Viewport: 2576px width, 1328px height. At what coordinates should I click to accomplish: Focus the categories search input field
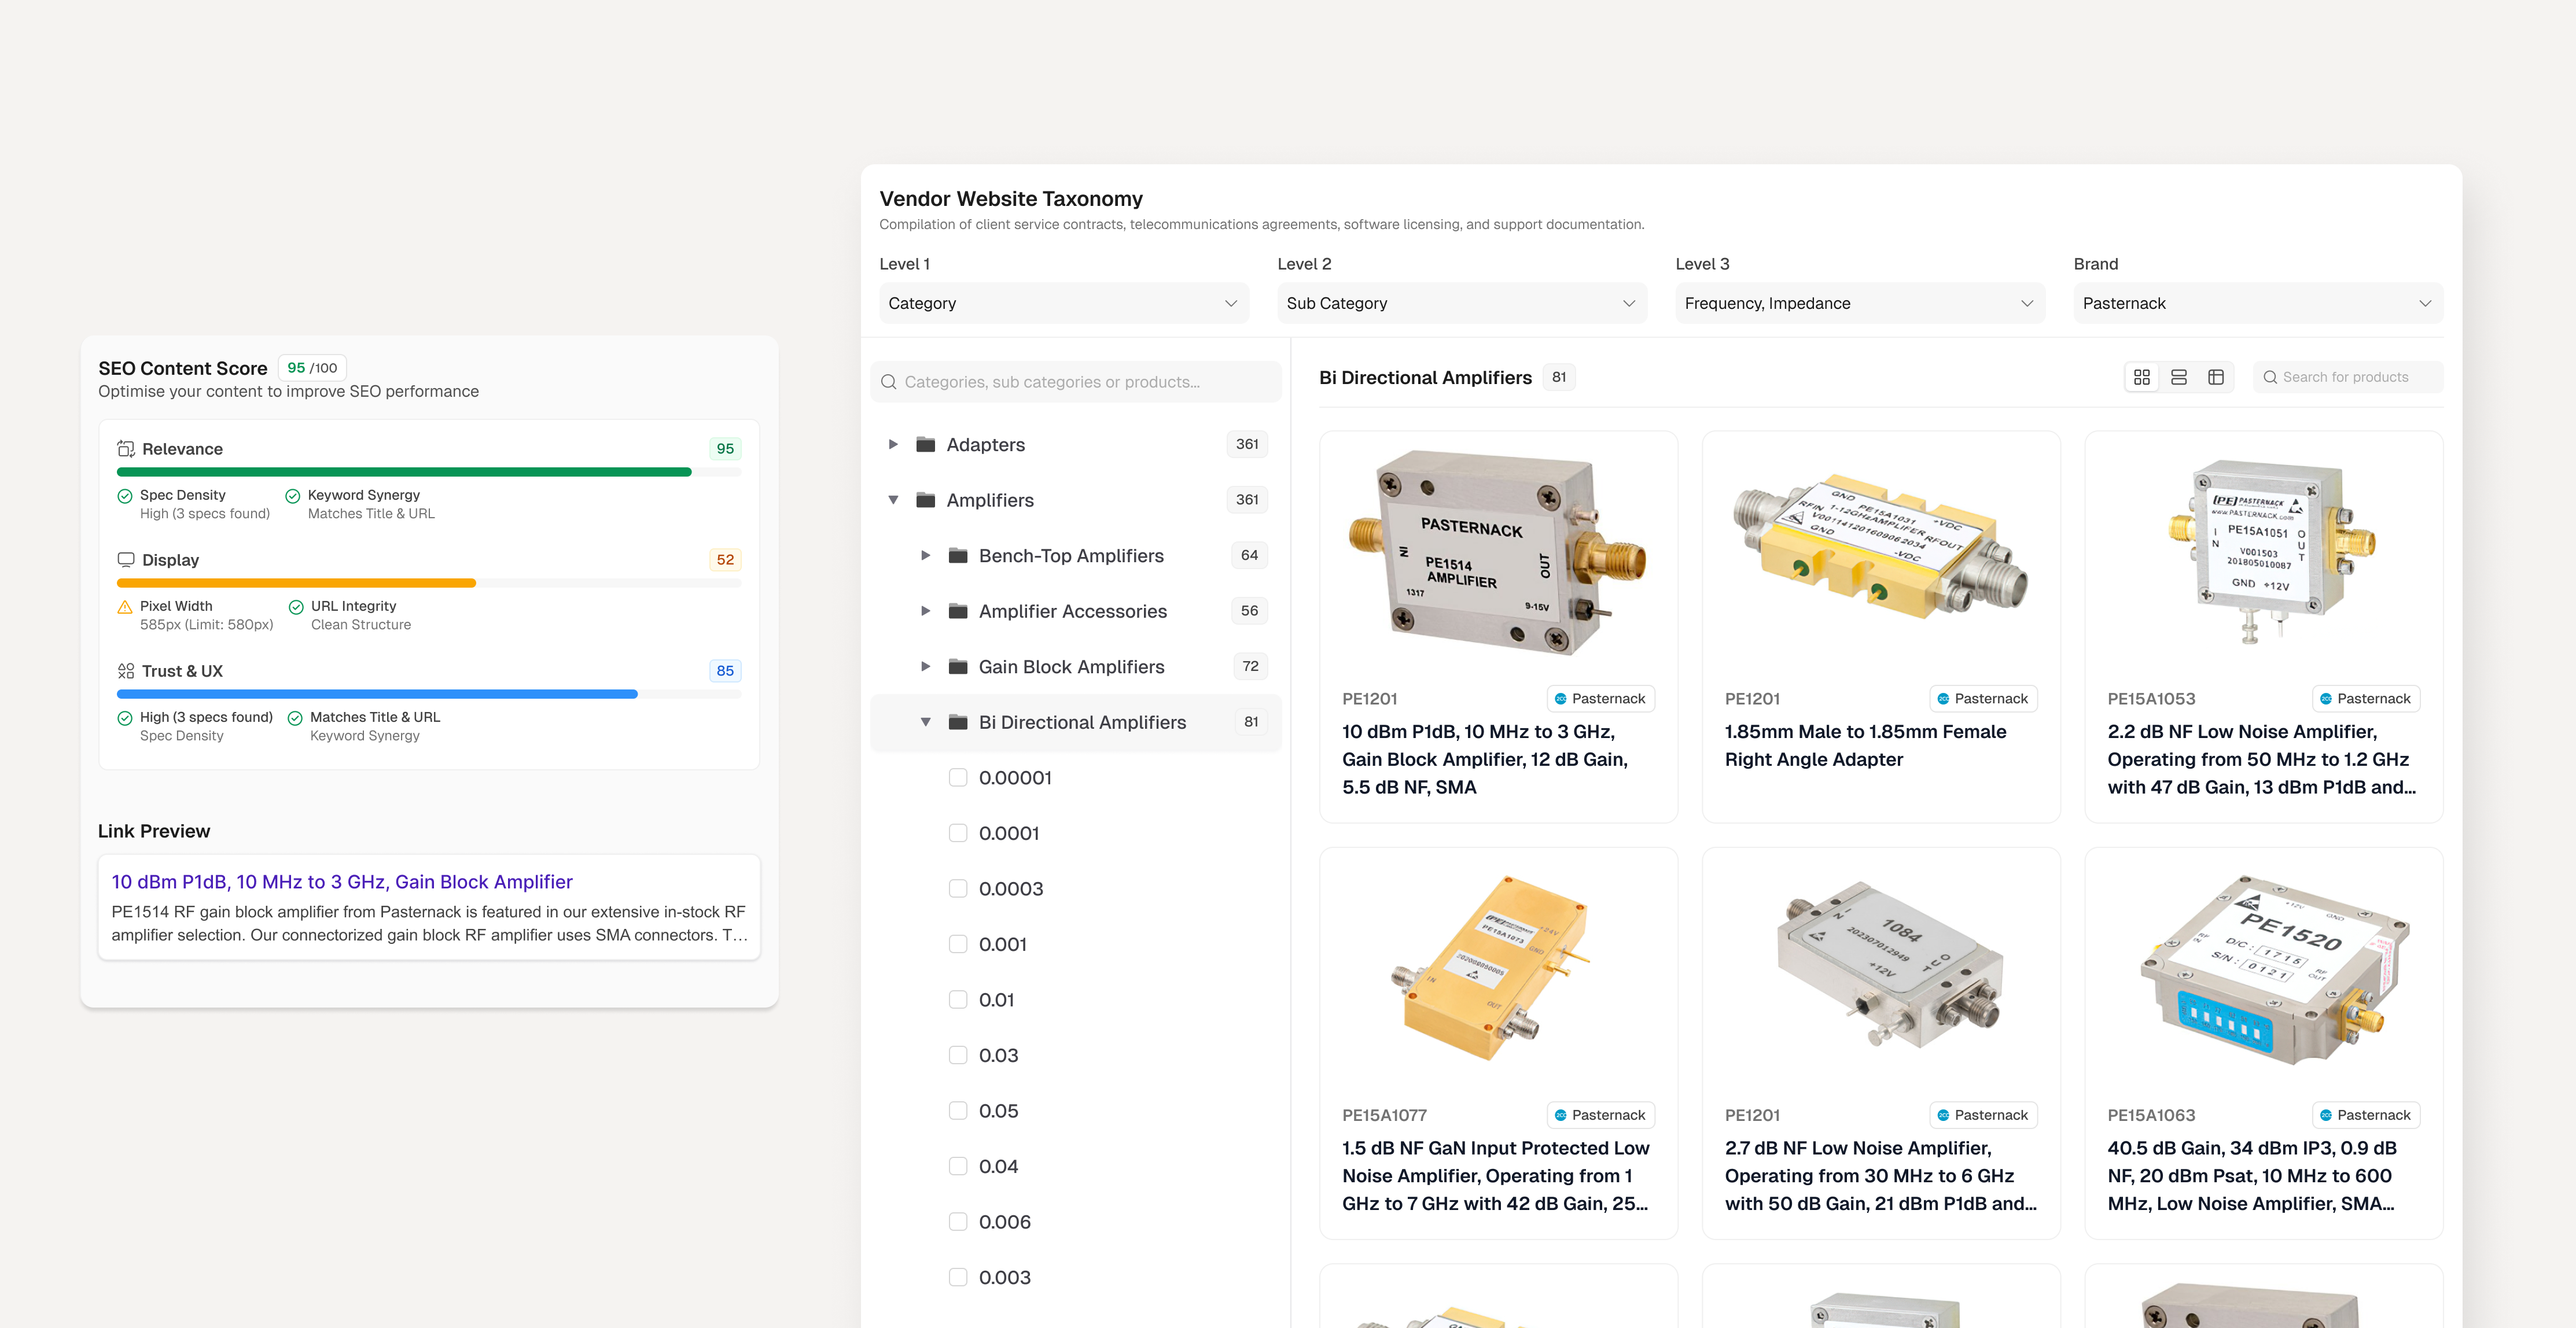tap(1076, 382)
